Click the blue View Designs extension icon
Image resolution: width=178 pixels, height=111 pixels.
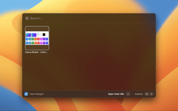coord(26,94)
